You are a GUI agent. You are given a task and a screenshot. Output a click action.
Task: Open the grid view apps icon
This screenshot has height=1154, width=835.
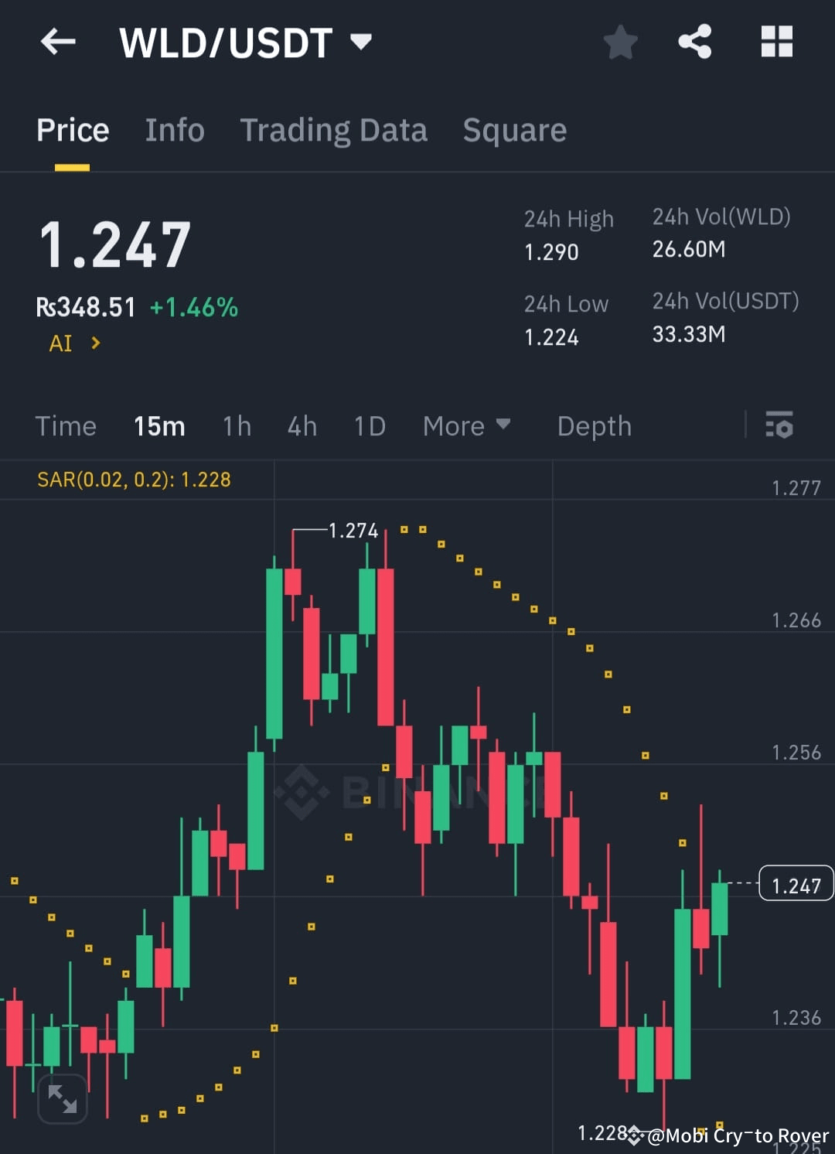(777, 43)
